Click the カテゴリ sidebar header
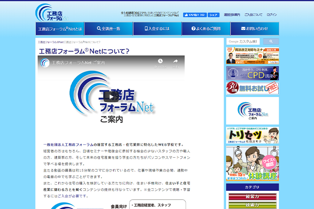 (252, 187)
